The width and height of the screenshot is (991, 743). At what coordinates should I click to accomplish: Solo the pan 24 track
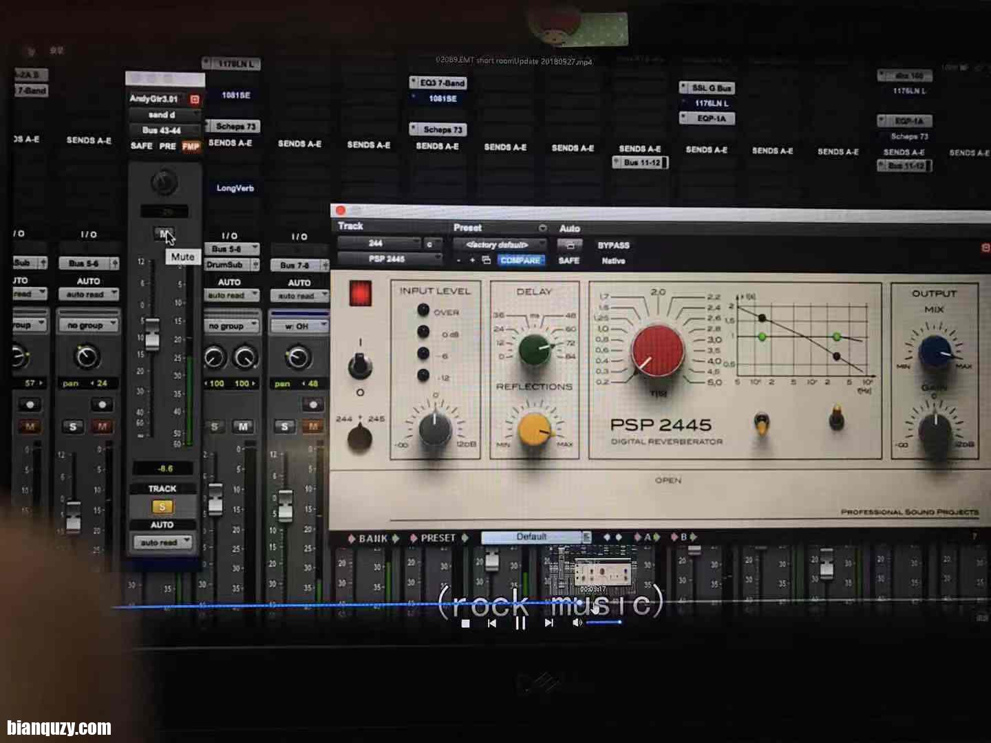73,427
